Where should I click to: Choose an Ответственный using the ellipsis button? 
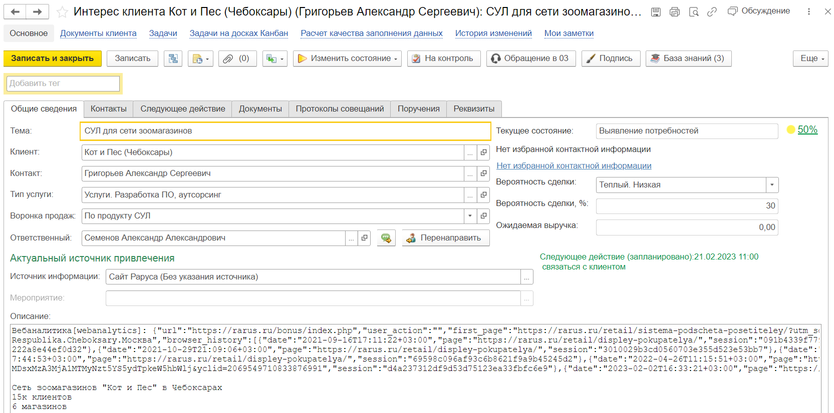point(352,238)
